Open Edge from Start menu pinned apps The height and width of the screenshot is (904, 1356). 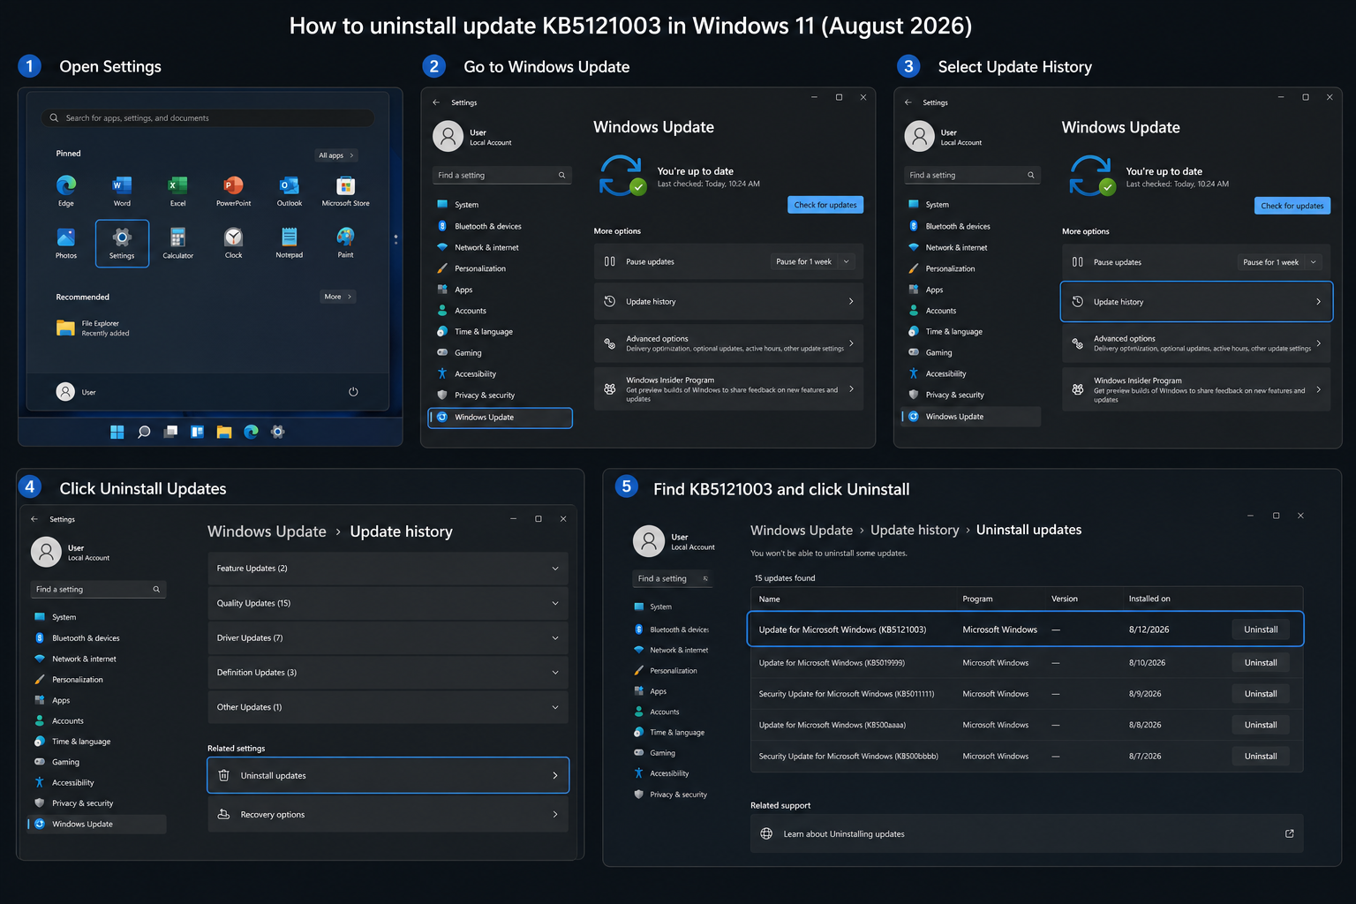tap(66, 190)
